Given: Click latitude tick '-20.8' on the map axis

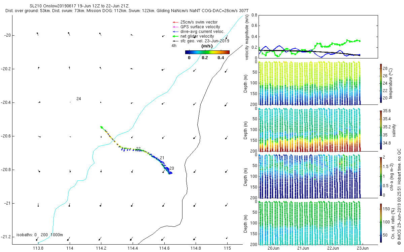Looking at the screenshot, I should tap(6, 170).
